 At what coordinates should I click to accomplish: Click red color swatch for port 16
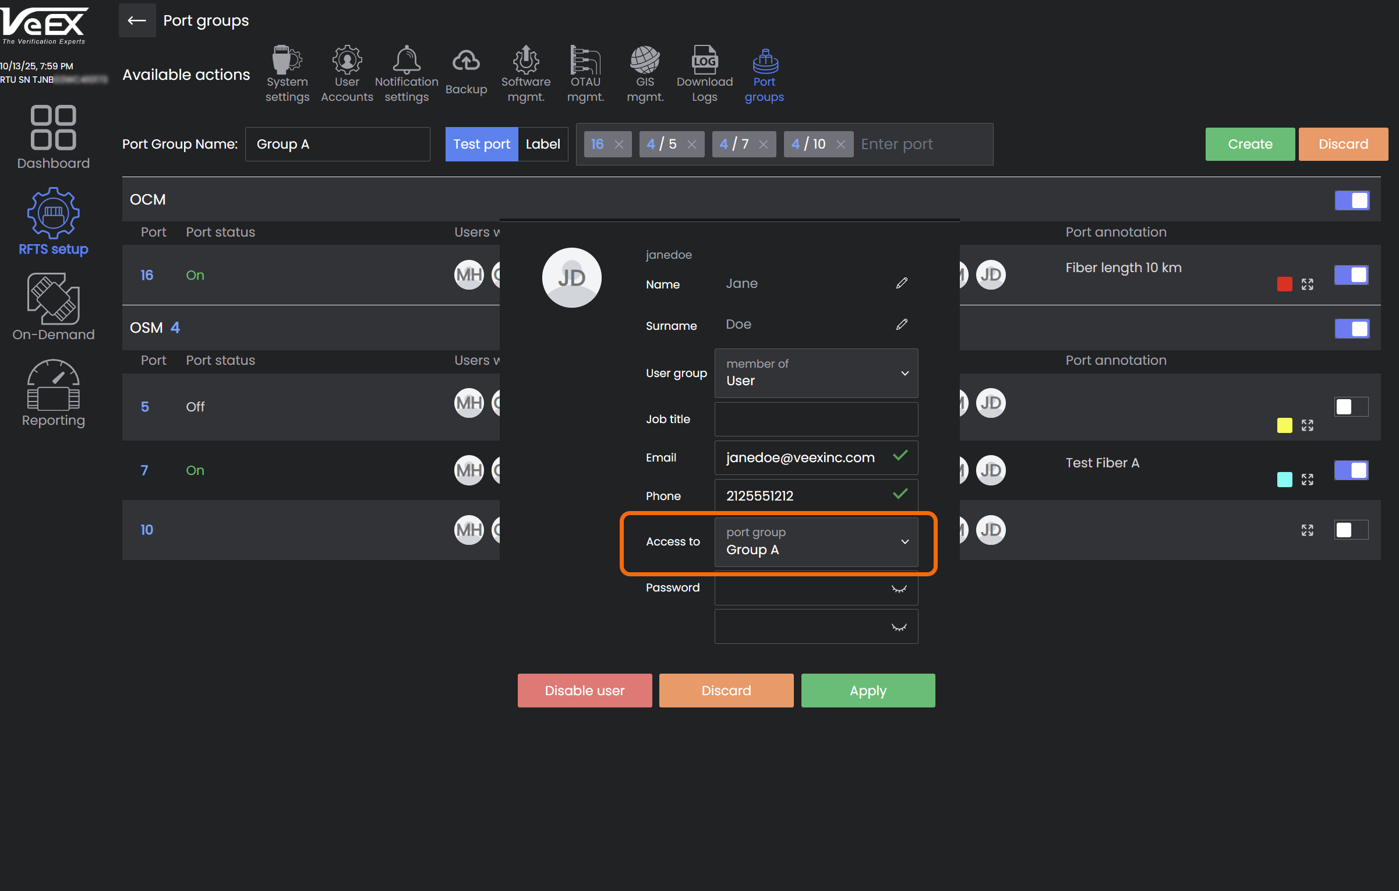[x=1284, y=284]
